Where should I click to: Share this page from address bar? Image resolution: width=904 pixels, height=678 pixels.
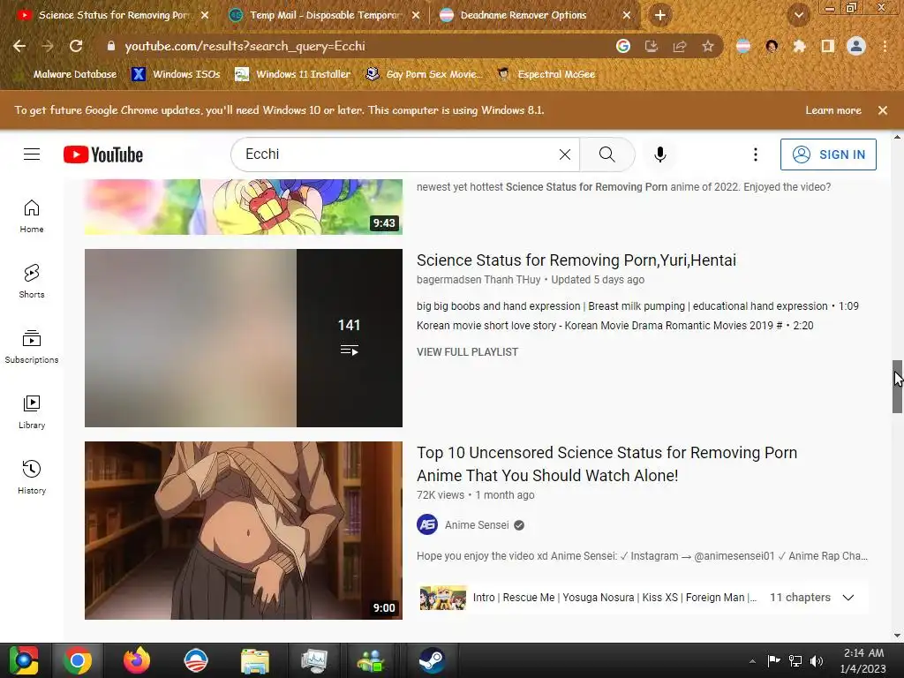679,46
